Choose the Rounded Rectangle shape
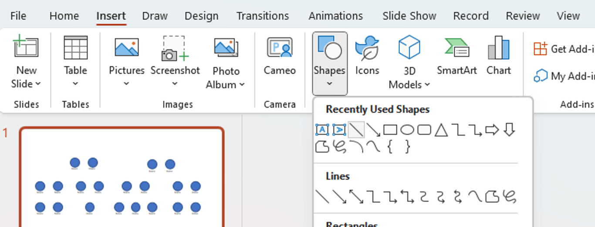Image resolution: width=595 pixels, height=227 pixels. coord(424,130)
